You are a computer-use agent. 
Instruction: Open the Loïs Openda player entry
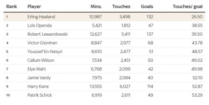(40, 26)
